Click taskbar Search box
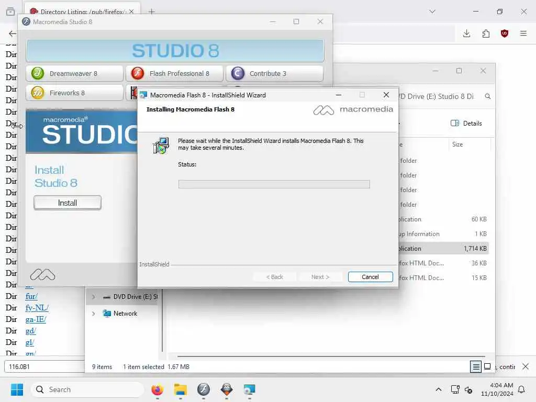 coord(87,389)
